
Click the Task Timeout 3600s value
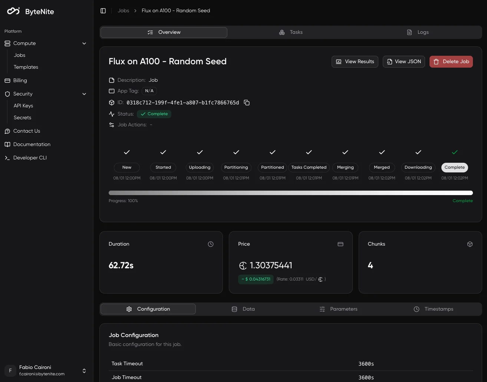366,364
